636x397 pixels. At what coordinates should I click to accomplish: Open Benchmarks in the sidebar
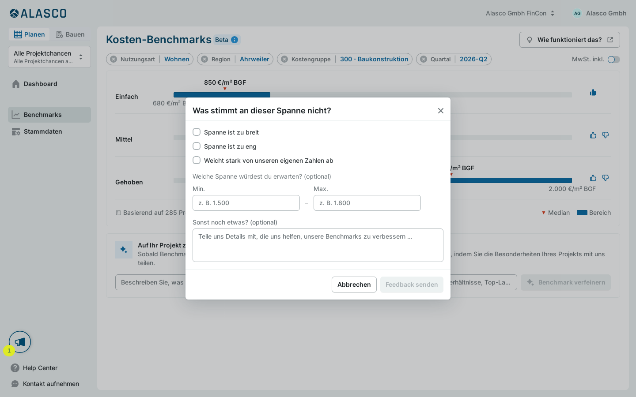[49, 115]
